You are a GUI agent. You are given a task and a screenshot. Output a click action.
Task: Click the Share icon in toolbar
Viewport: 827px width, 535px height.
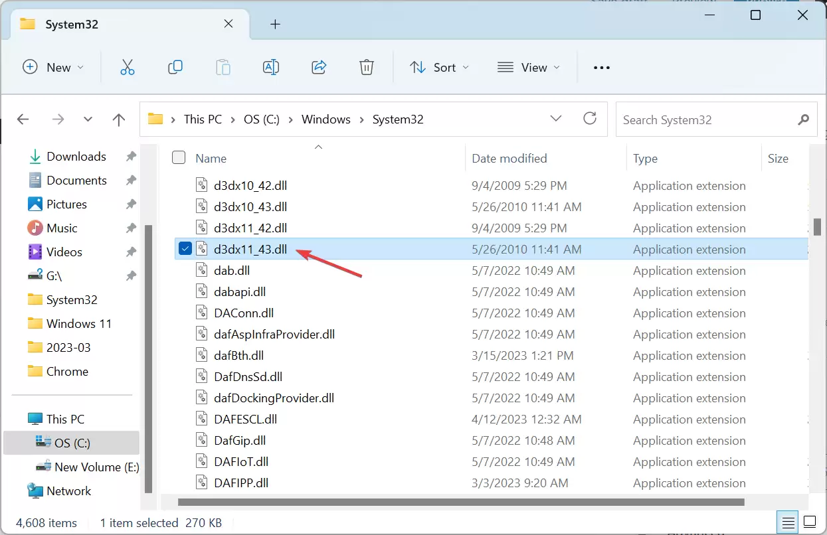pyautogui.click(x=319, y=67)
